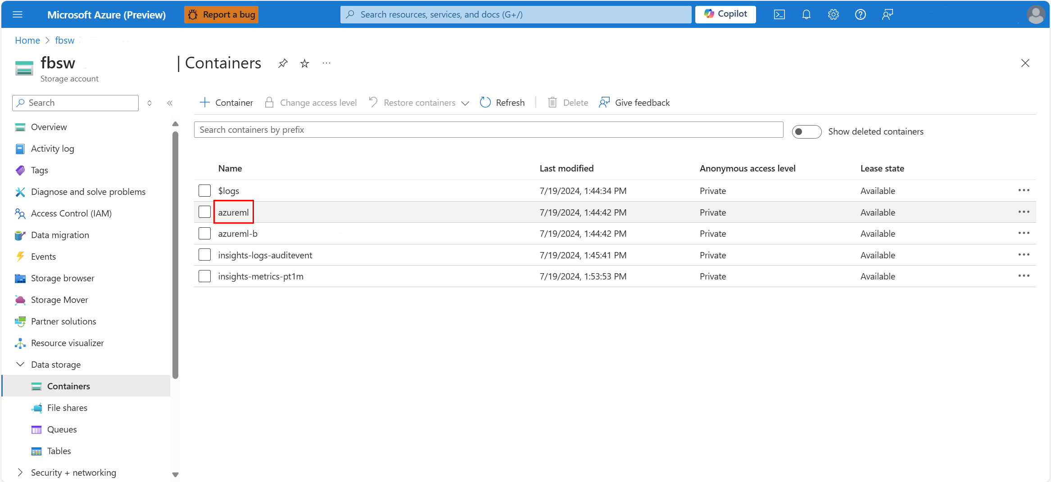Image resolution: width=1051 pixels, height=482 pixels.
Task: Go to Access Control (IAM)
Action: (x=71, y=213)
